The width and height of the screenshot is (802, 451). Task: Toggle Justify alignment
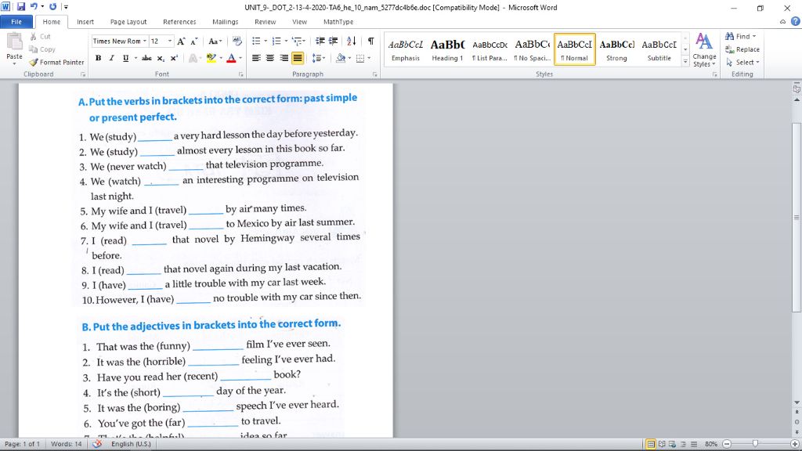297,58
